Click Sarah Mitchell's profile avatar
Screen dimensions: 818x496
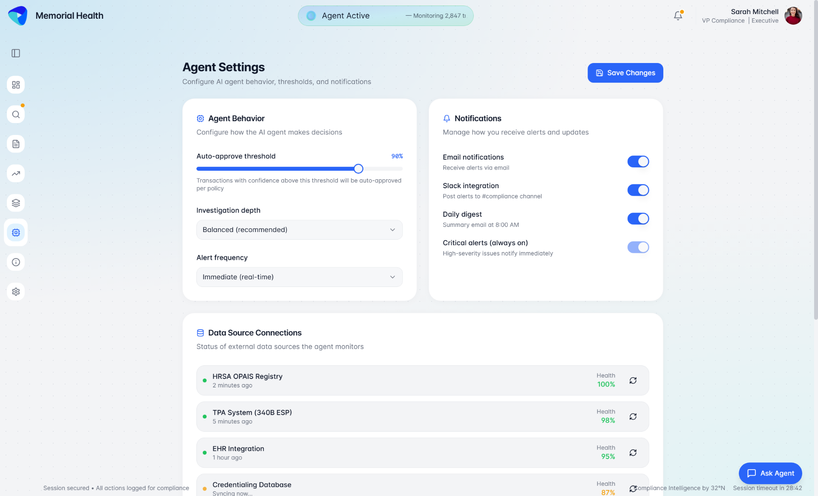pos(793,16)
